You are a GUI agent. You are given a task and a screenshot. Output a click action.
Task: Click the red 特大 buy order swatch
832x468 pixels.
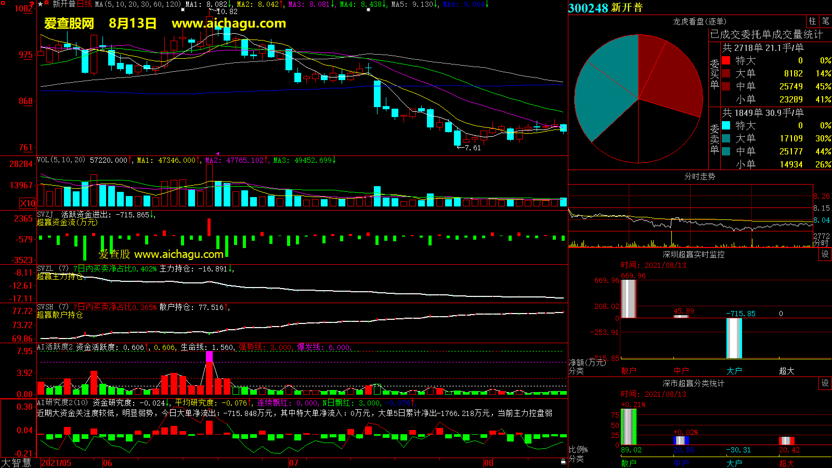click(726, 61)
